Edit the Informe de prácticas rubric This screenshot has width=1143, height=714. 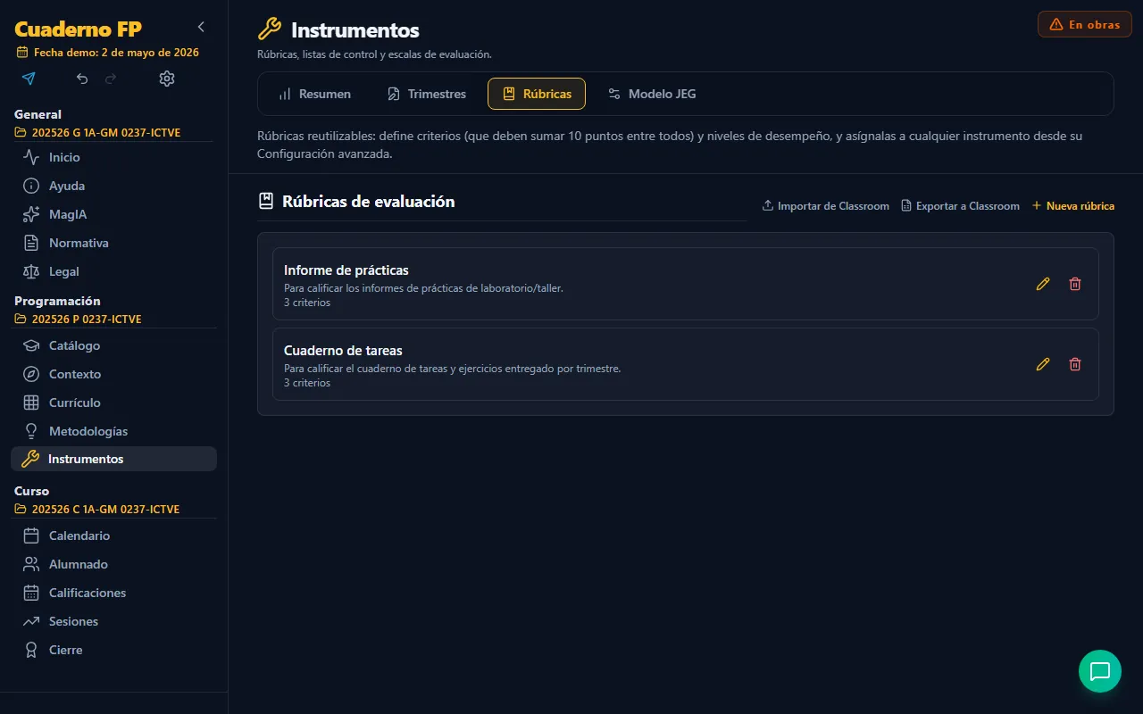tap(1043, 284)
